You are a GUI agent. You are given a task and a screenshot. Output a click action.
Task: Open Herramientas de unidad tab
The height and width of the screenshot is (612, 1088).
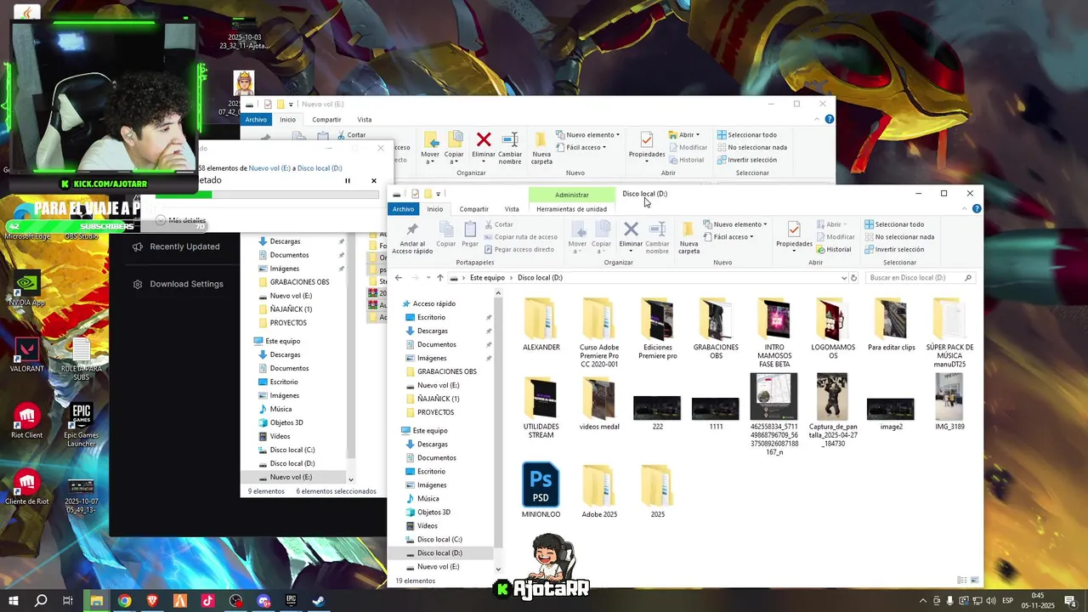coord(572,209)
